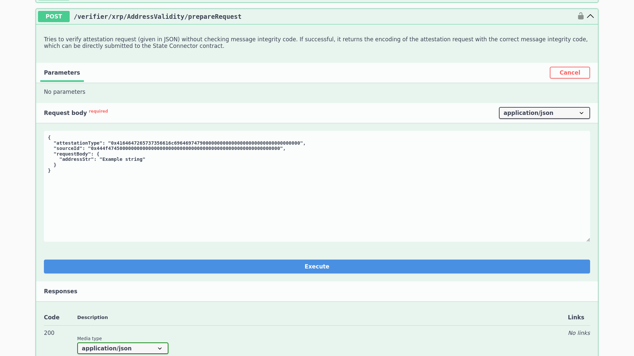The height and width of the screenshot is (356, 634).
Task: Click the partially visible endpoint bar at top
Action: click(317, 1)
